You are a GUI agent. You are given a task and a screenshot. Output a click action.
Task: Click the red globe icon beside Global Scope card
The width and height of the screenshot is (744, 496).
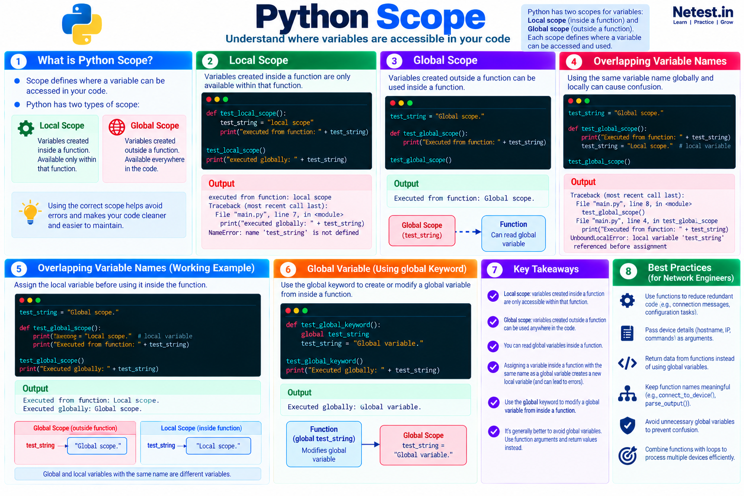coord(117,127)
